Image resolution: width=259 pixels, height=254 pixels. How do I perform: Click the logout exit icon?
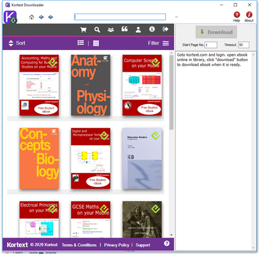click(x=165, y=29)
